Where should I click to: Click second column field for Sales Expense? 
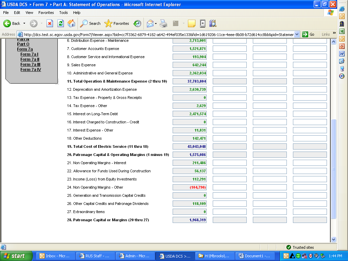(230, 65)
